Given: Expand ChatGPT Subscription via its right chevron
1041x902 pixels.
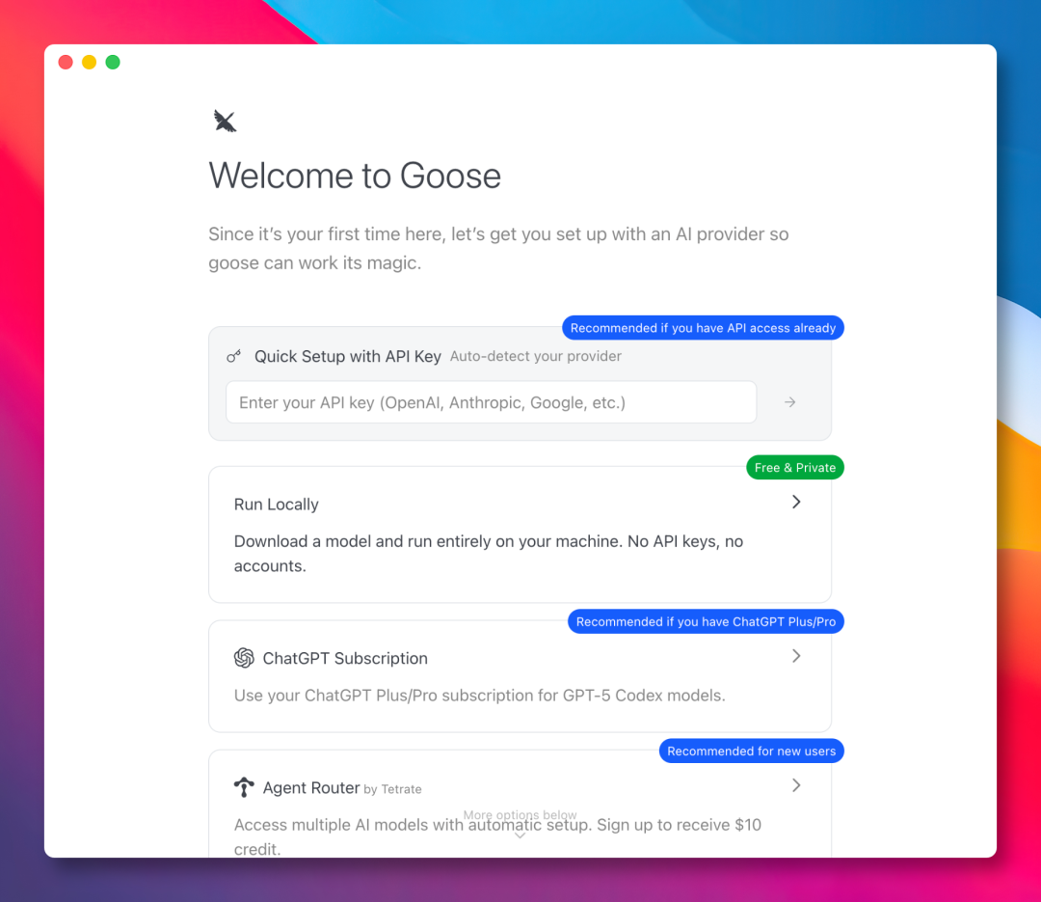Looking at the screenshot, I should click(796, 656).
